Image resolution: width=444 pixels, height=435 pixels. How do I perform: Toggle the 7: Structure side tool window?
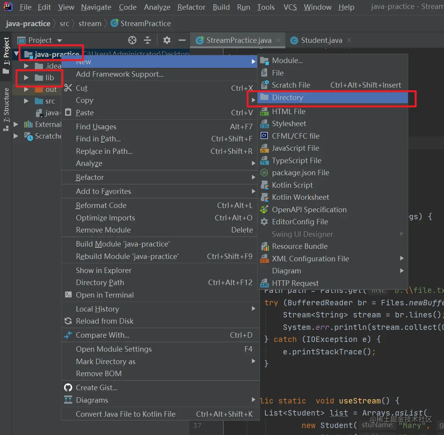click(6, 109)
